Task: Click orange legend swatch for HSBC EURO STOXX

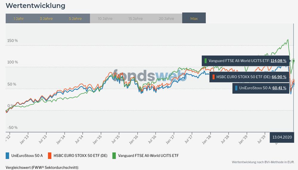Action: (50, 155)
